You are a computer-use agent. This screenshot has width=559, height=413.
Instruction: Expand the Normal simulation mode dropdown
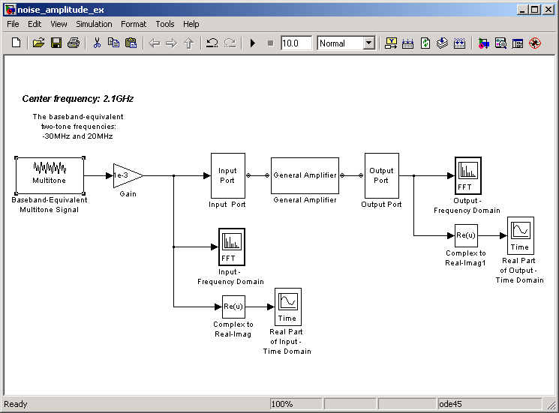[369, 43]
